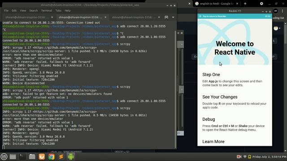Image resolution: width=287 pixels, height=161 pixels.
Task: Open the View menu in the terminal
Action: pyautogui.click(x=23, y=11)
